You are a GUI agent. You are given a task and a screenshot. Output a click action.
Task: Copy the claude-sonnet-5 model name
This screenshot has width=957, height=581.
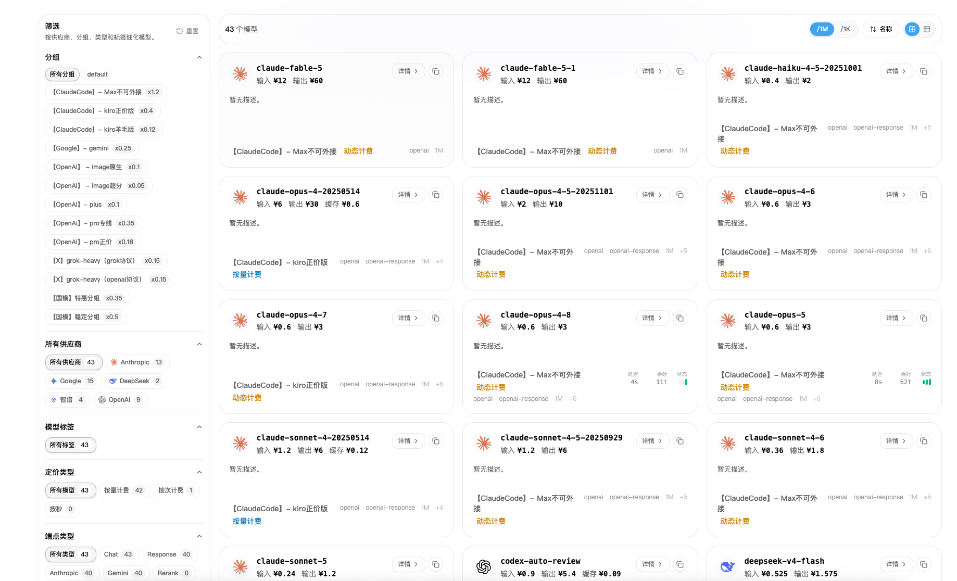436,564
